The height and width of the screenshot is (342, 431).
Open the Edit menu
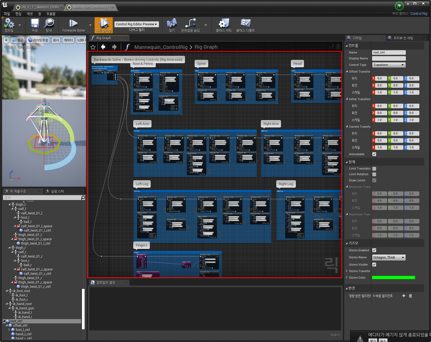click(18, 14)
